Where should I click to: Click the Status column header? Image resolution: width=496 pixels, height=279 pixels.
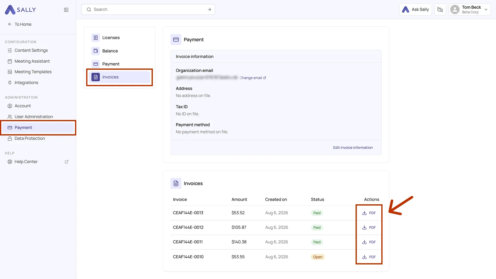(317, 199)
